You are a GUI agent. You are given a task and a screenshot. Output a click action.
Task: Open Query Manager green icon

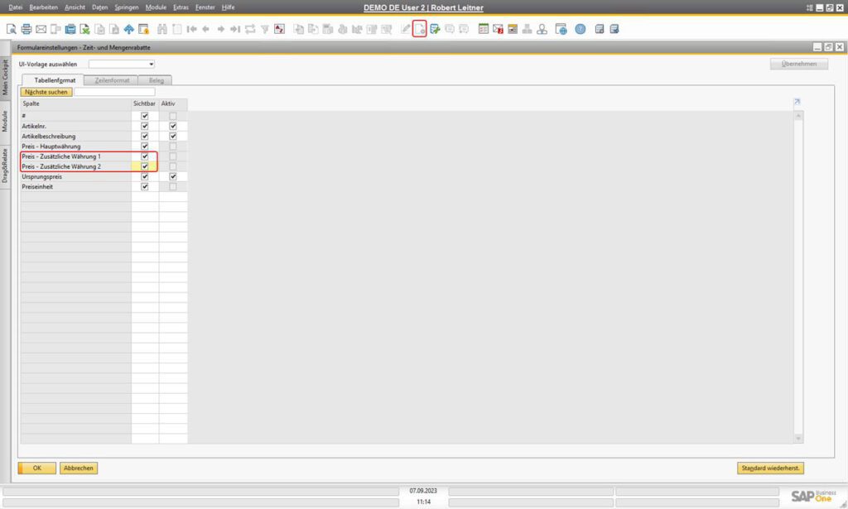435,29
